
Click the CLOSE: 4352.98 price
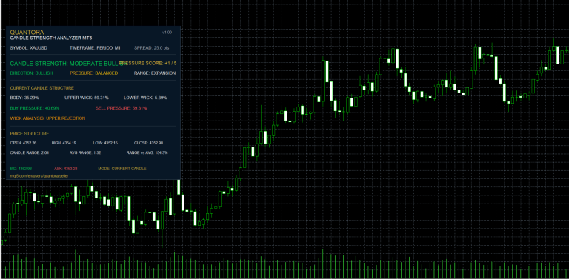(148, 143)
